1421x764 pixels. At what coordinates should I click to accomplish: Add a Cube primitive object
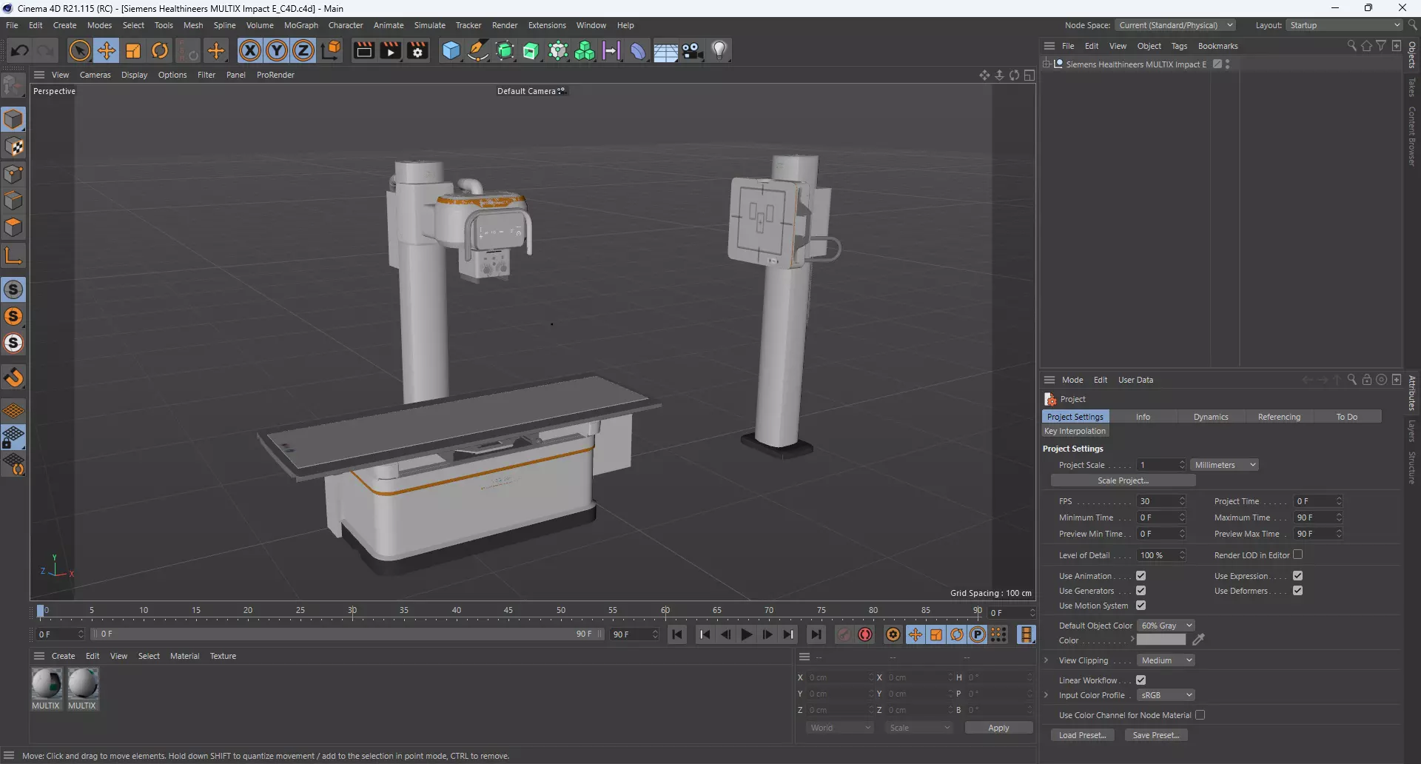(x=451, y=50)
